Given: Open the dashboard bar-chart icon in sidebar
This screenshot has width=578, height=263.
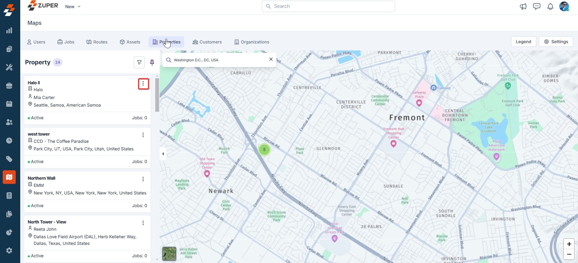Looking at the screenshot, I should click(9, 30).
